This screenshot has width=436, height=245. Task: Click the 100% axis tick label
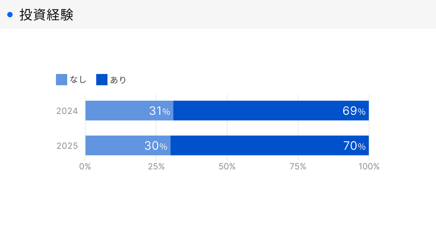coord(369,167)
